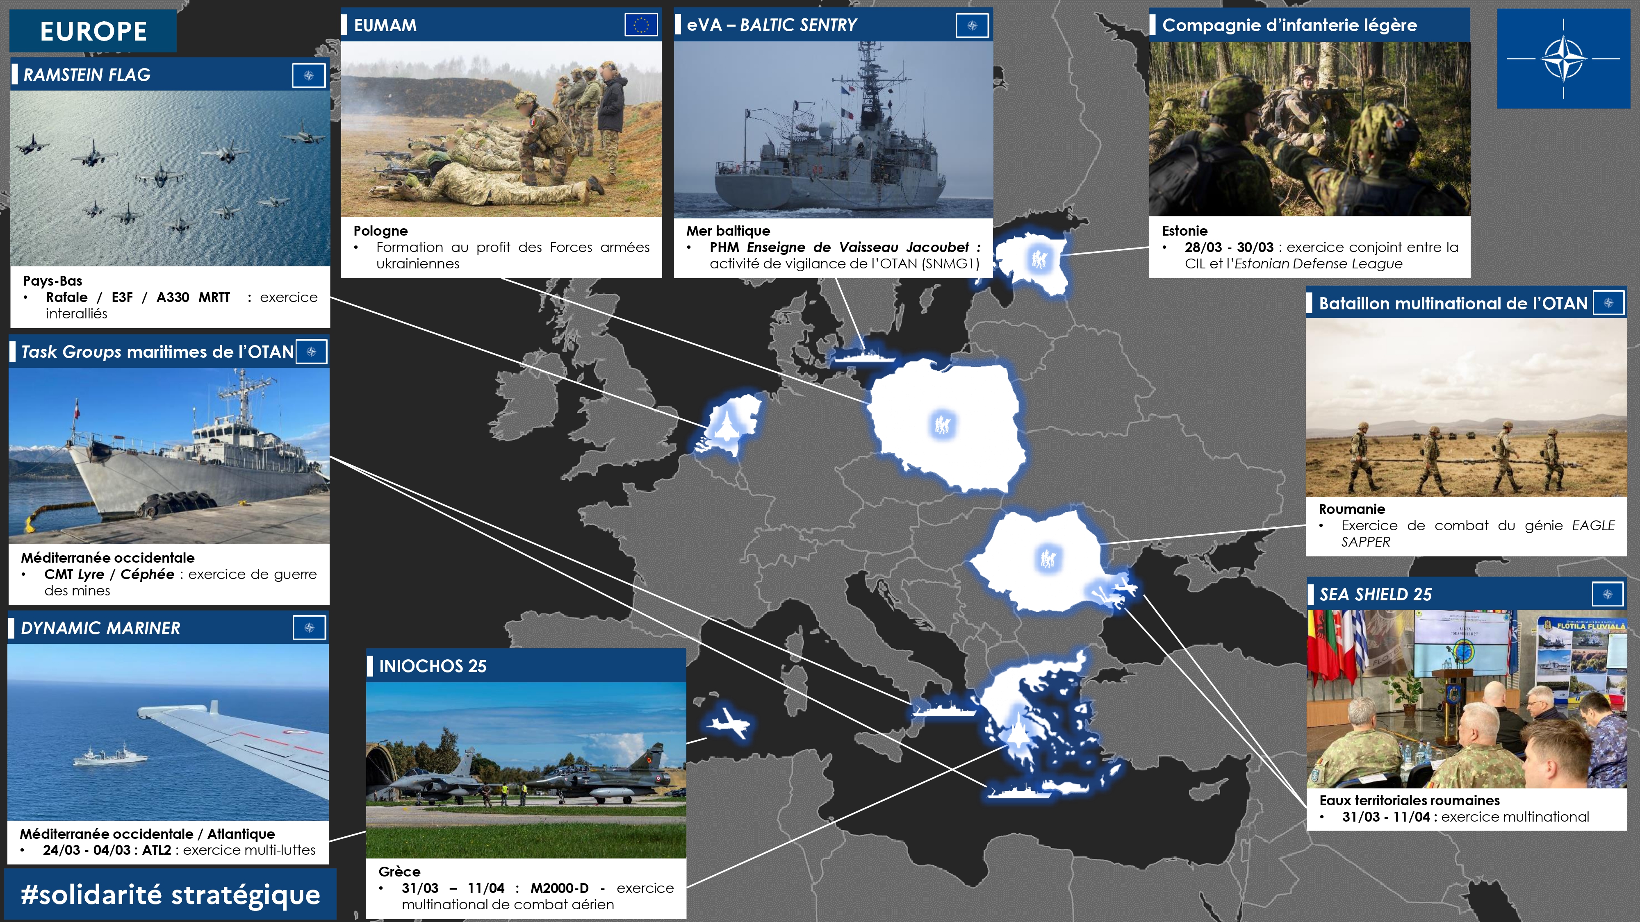Click the Pays-Bas location heading

52,281
